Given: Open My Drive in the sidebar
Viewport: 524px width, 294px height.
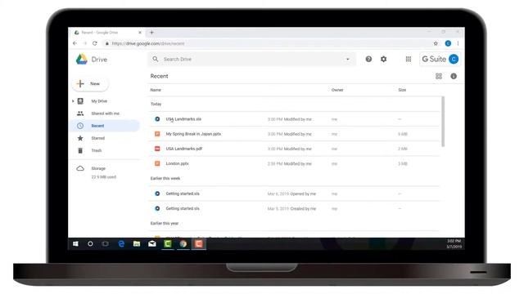Looking at the screenshot, I should coord(99,101).
